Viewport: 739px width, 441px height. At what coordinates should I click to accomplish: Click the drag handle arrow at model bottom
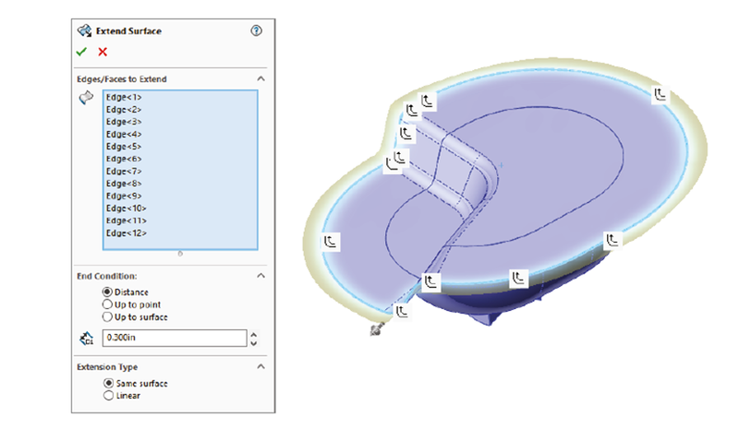[x=377, y=329]
